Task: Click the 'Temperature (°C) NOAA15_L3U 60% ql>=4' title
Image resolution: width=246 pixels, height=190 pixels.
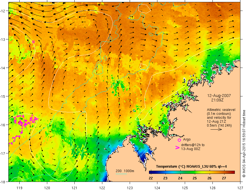Action: pyautogui.click(x=191, y=166)
